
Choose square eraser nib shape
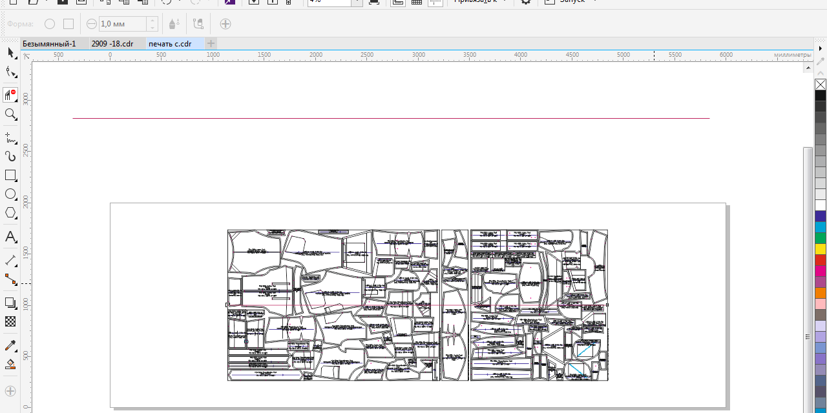pos(68,24)
